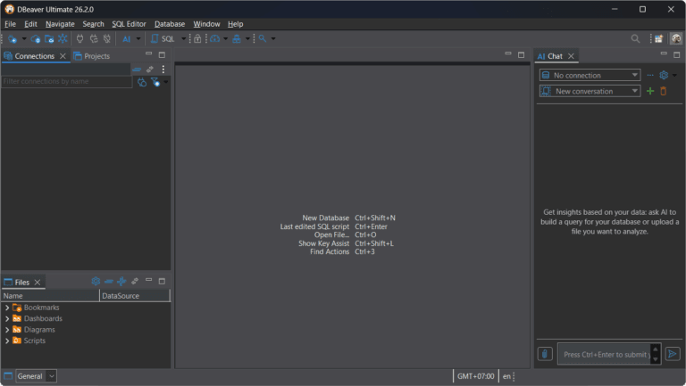Click the open perspective icon at top right
Viewport: 686px width, 386px height.
click(x=659, y=39)
